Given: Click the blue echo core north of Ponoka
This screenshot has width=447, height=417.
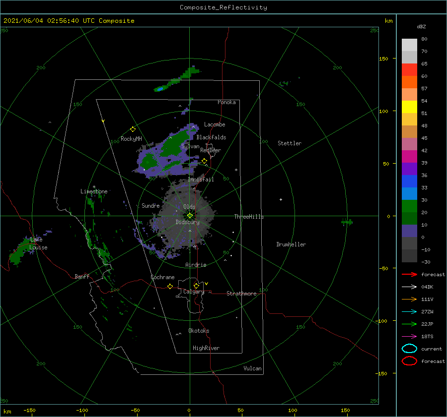Looking at the screenshot, I should click(160, 89).
